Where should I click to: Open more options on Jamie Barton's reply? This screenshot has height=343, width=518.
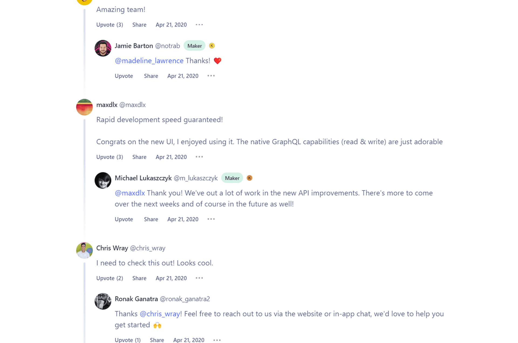coord(211,76)
